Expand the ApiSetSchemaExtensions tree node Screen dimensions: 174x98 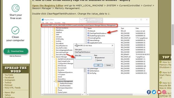point(54,59)
